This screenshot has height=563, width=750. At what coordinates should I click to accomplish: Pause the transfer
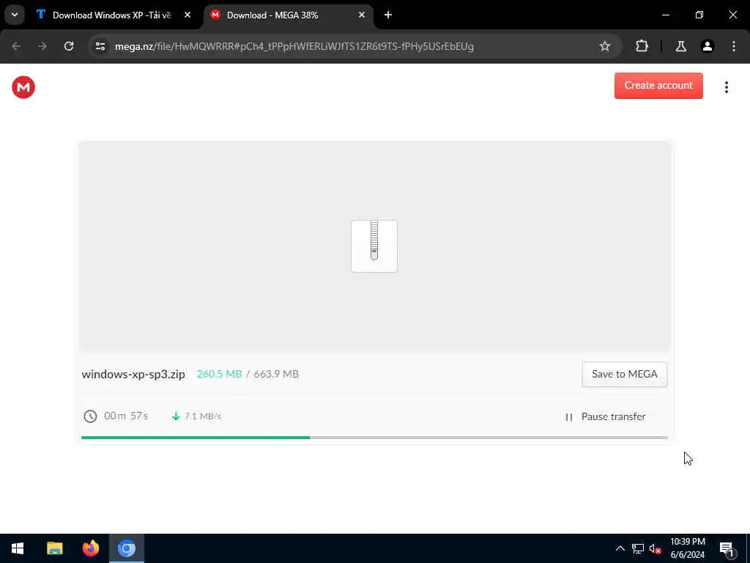tap(605, 416)
